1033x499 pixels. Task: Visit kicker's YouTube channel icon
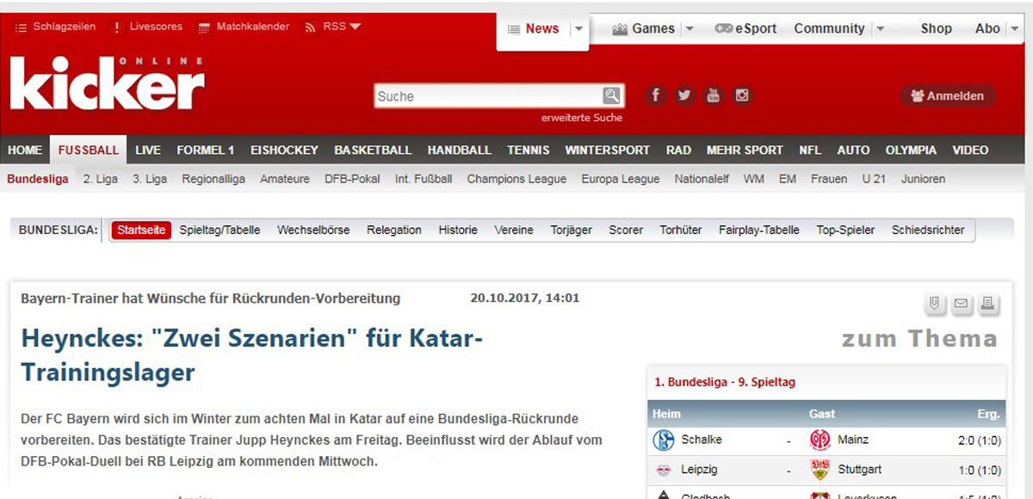[713, 95]
